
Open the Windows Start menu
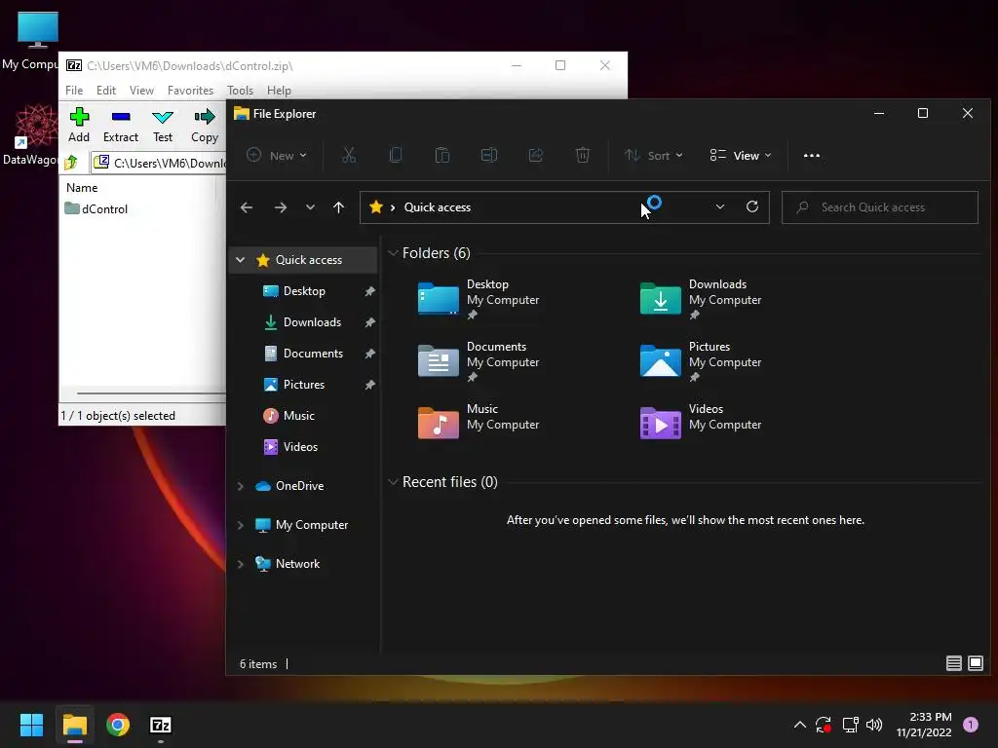pyautogui.click(x=31, y=725)
